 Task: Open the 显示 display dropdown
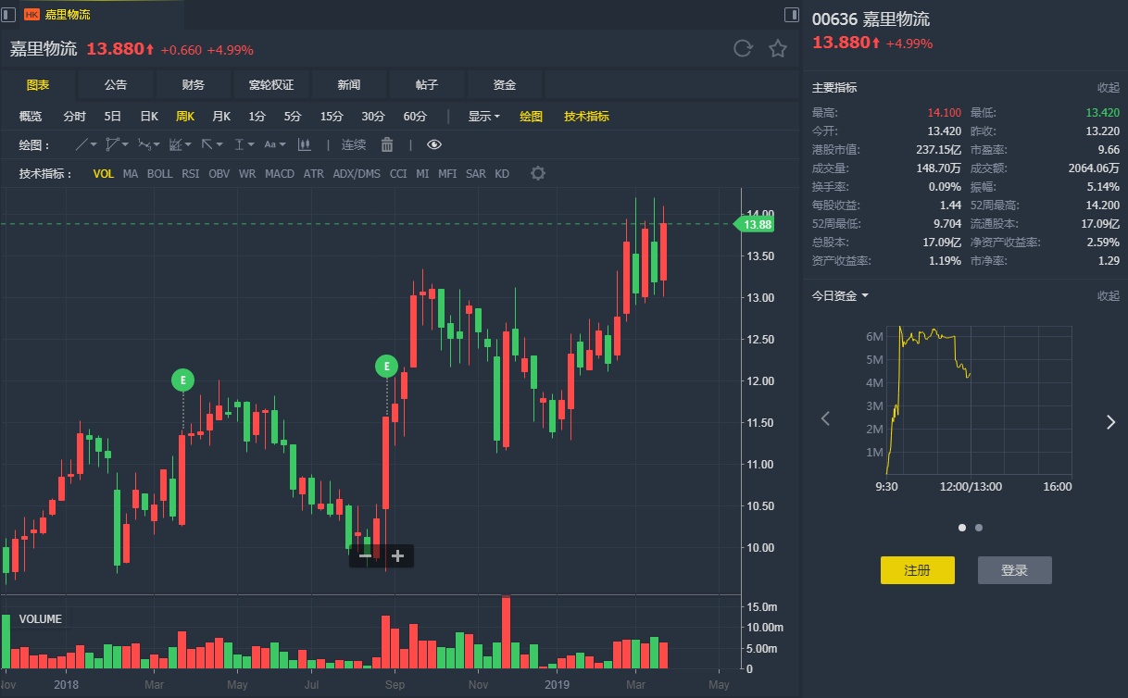pos(483,116)
